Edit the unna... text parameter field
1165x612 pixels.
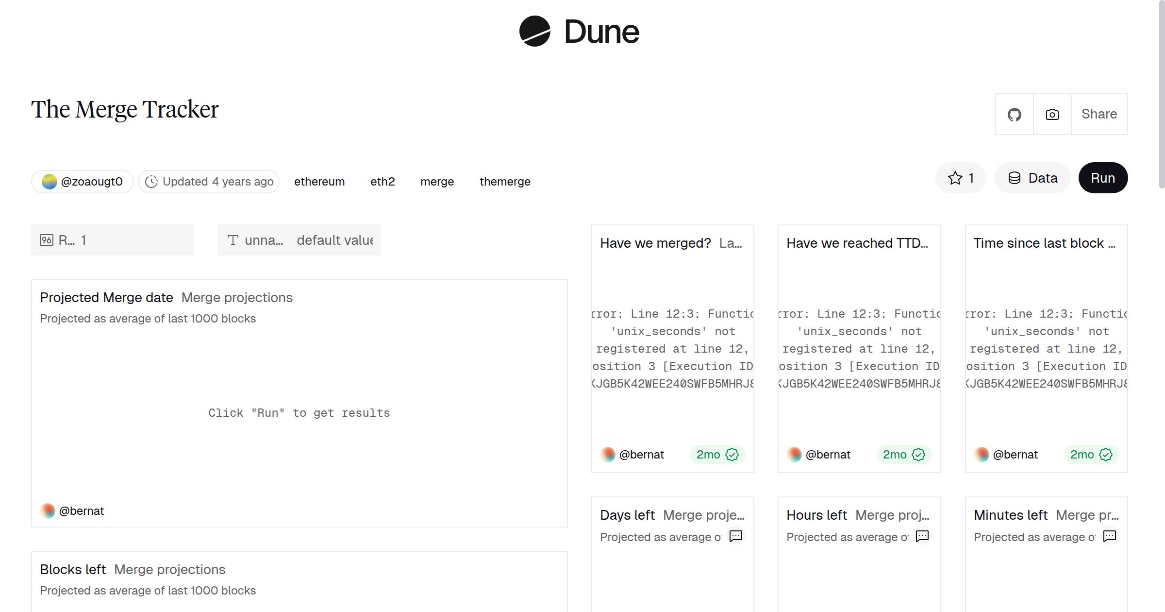(334, 240)
